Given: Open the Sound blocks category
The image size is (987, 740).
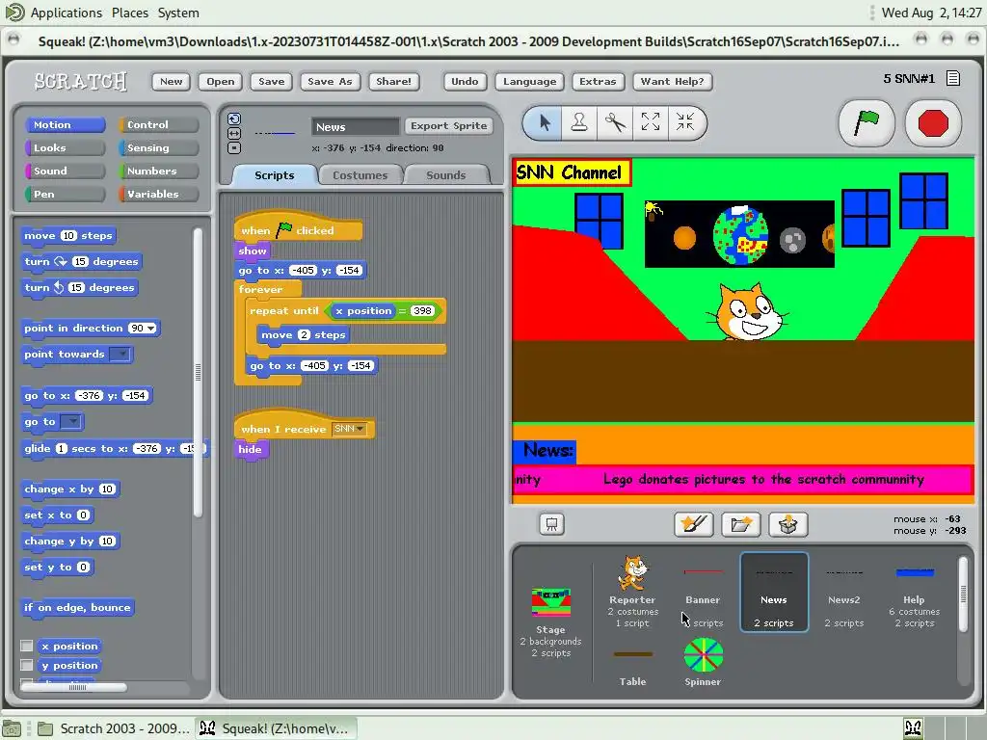Looking at the screenshot, I should pos(65,172).
